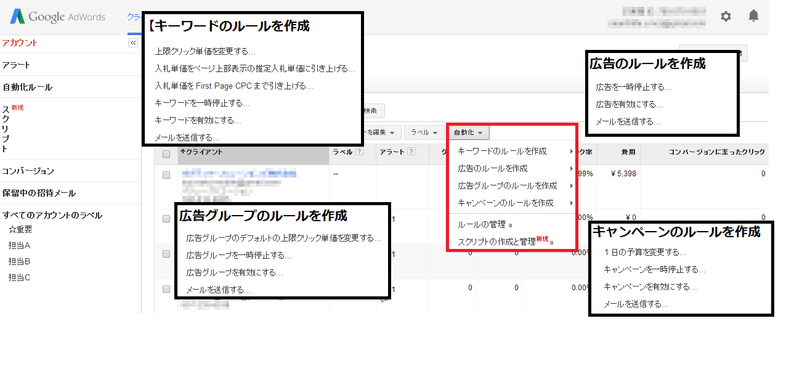
Task: Collapse the left sidebar with the double-chevron
Action: [132, 43]
